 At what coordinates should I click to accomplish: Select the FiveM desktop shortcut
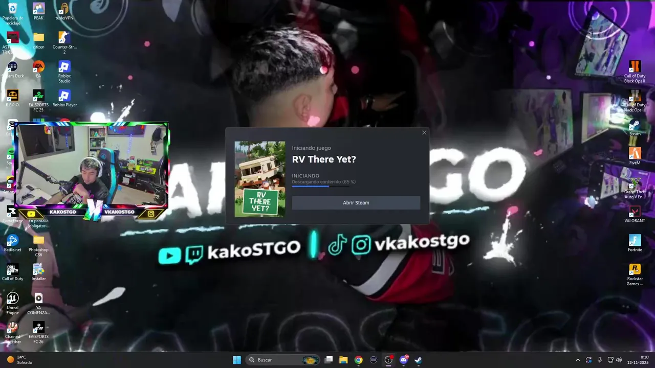point(635,156)
